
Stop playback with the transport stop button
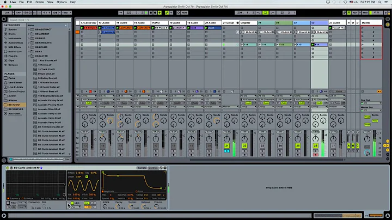point(150,13)
